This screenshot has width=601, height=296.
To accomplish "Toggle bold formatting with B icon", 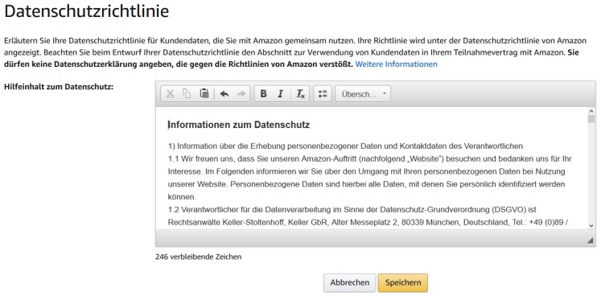I will pos(263,93).
